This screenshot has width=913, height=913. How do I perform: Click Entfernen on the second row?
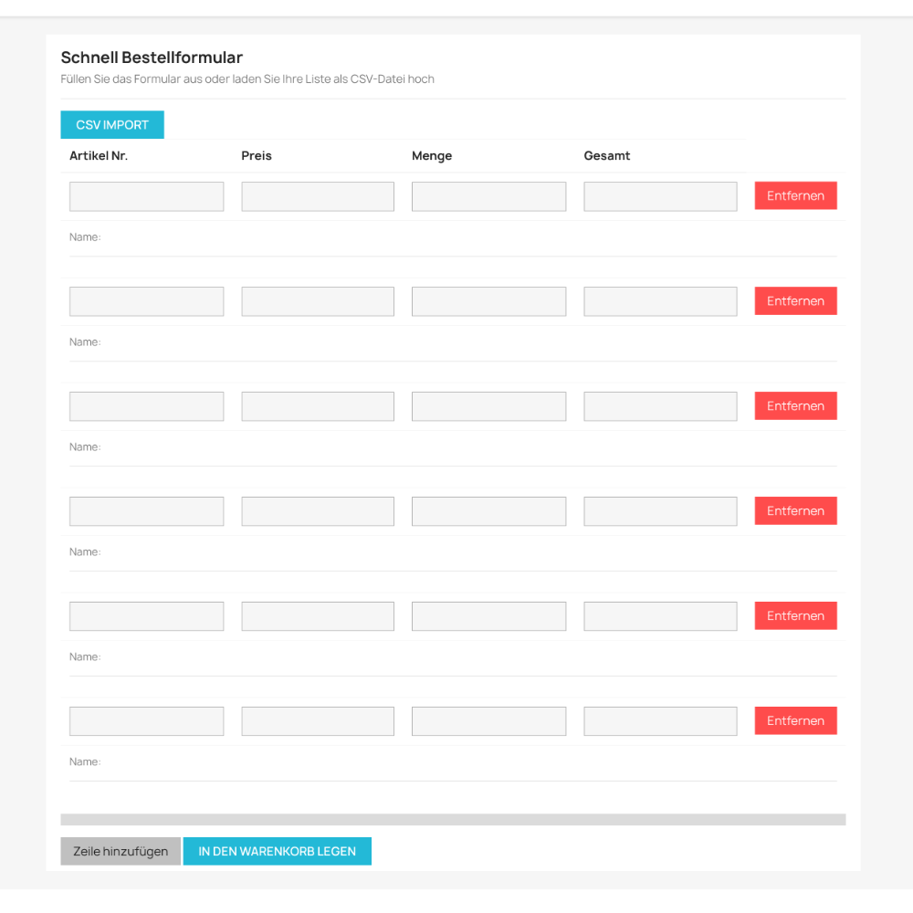pos(795,301)
